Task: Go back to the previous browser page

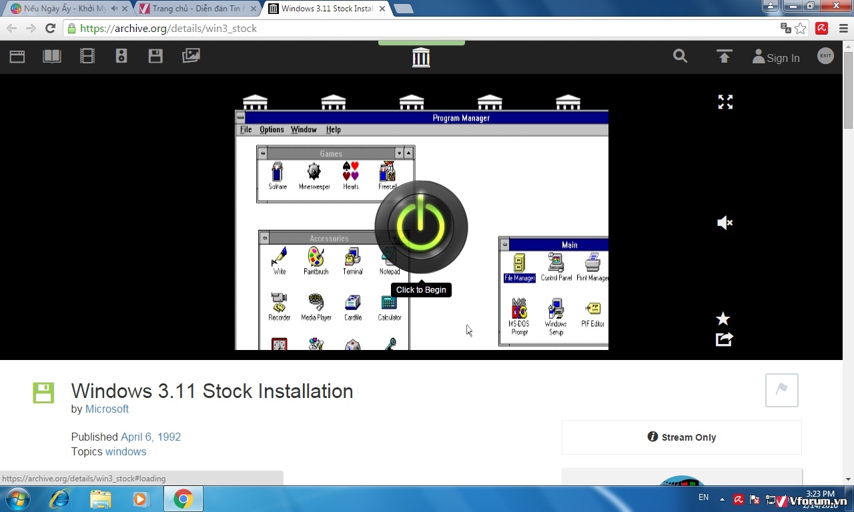Action: click(11, 28)
